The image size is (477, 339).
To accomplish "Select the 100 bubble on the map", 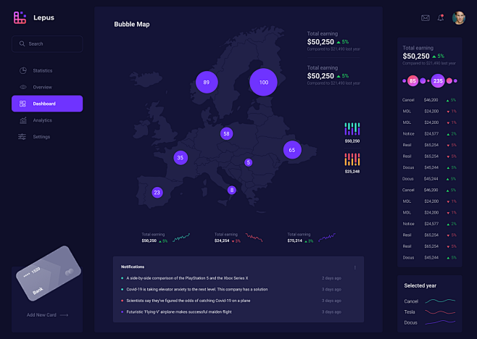I will tap(263, 83).
